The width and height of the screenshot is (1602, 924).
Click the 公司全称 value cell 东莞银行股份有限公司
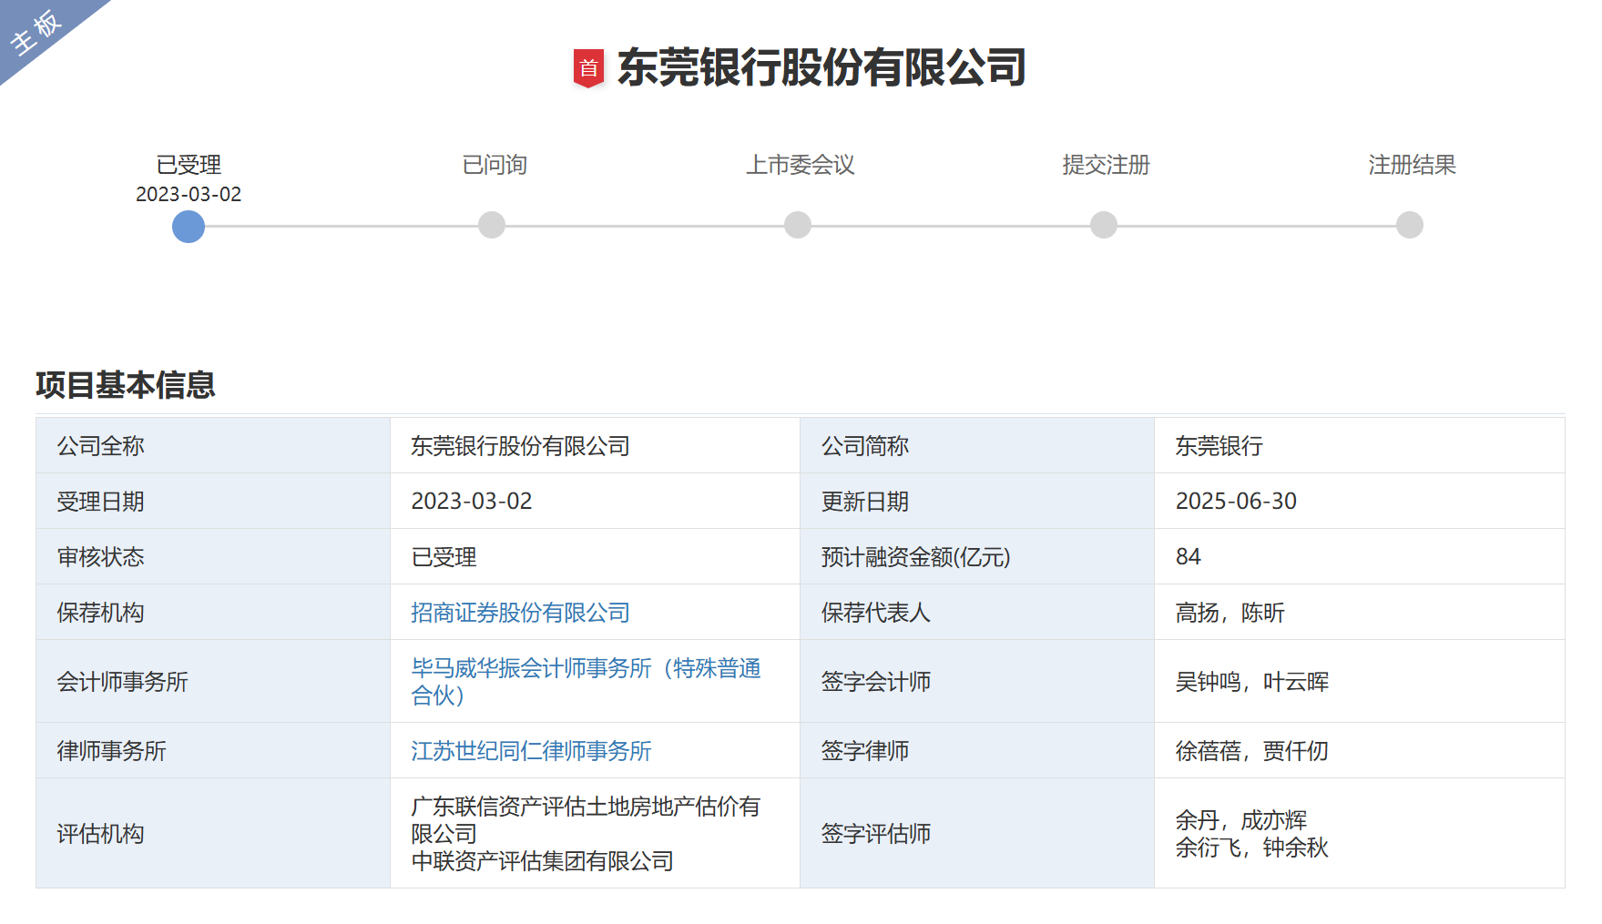pyautogui.click(x=520, y=446)
